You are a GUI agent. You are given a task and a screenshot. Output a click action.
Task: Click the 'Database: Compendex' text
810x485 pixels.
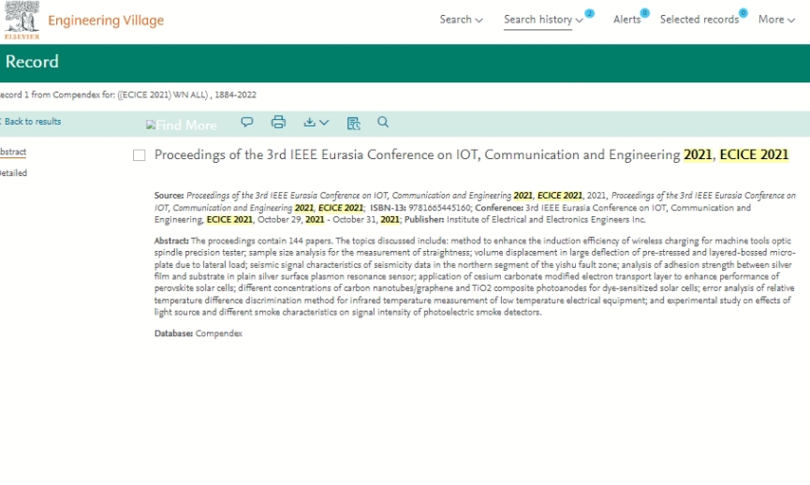pos(199,333)
